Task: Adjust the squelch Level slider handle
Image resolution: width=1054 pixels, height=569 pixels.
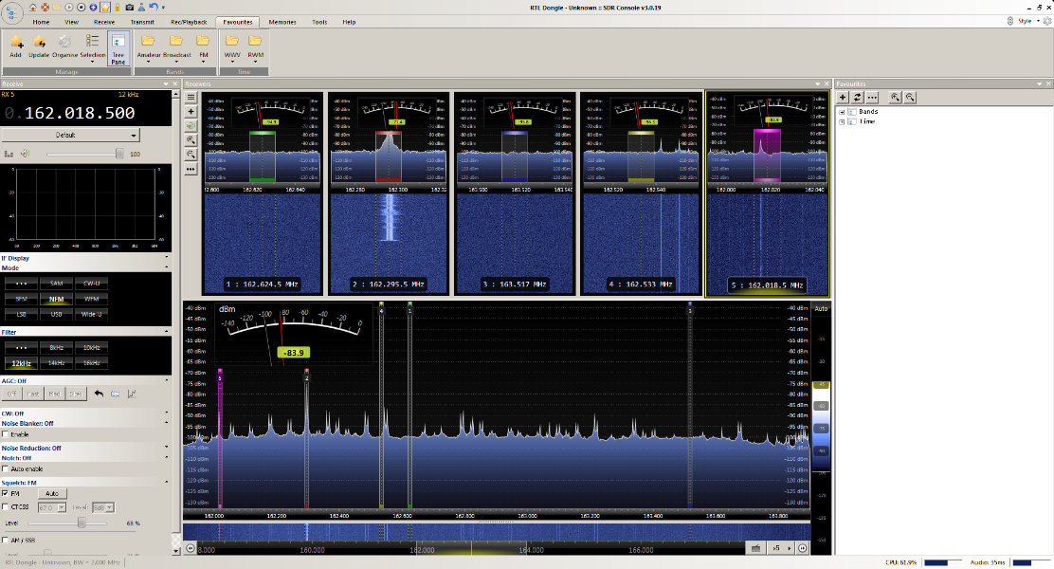Action: point(82,523)
